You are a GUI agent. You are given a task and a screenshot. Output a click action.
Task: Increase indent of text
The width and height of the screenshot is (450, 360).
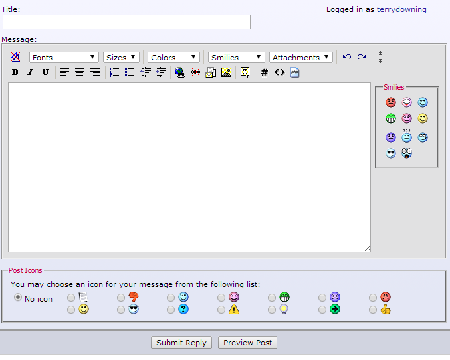(162, 72)
